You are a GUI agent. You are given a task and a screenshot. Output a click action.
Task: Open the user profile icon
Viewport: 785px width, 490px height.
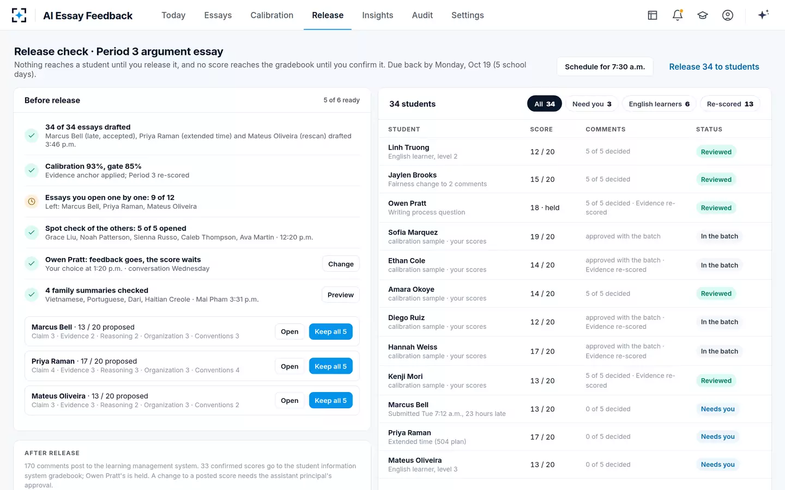tap(728, 15)
